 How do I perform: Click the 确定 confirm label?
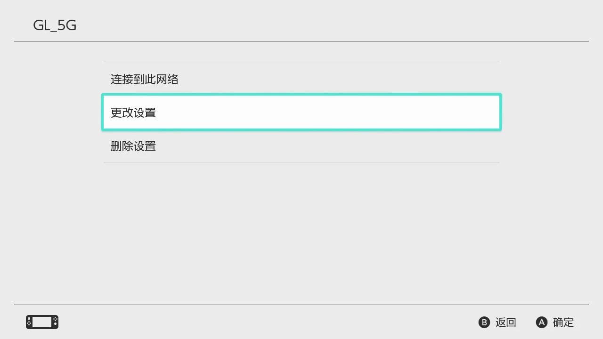click(563, 322)
